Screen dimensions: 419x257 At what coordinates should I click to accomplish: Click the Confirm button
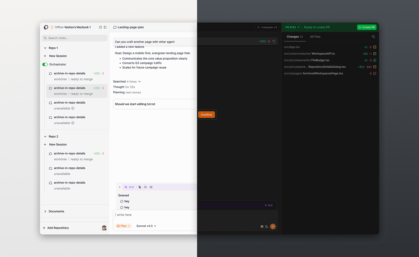pos(206,115)
